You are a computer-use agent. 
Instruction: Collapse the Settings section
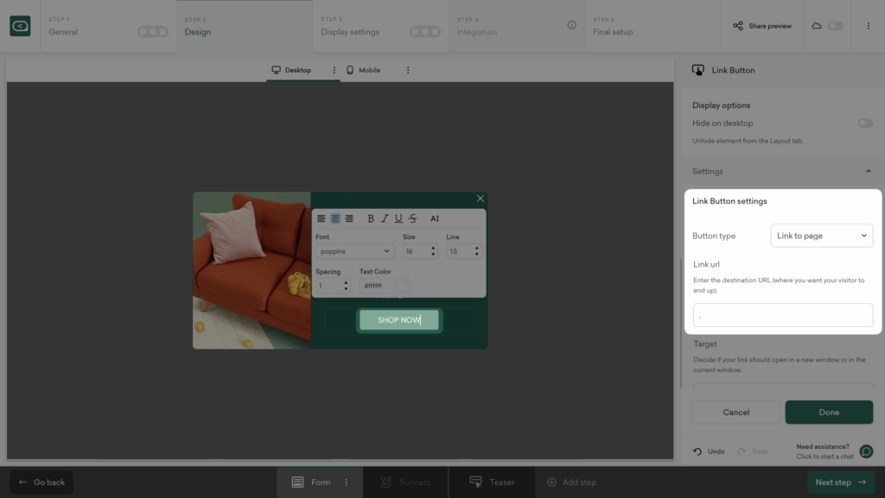868,172
